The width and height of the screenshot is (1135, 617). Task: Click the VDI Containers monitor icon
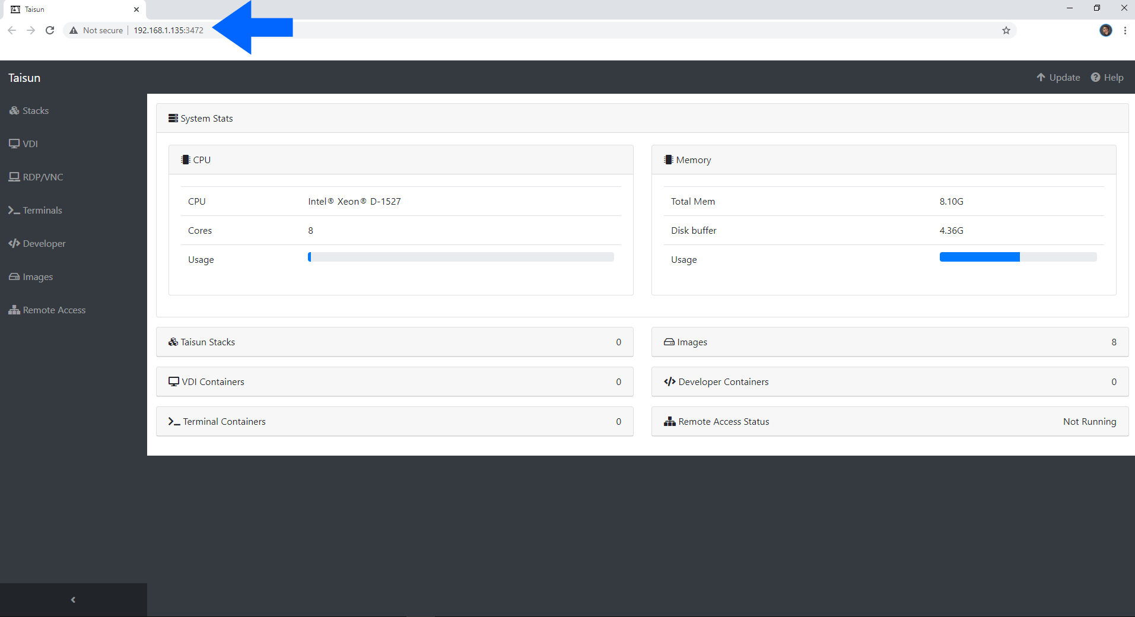(174, 382)
